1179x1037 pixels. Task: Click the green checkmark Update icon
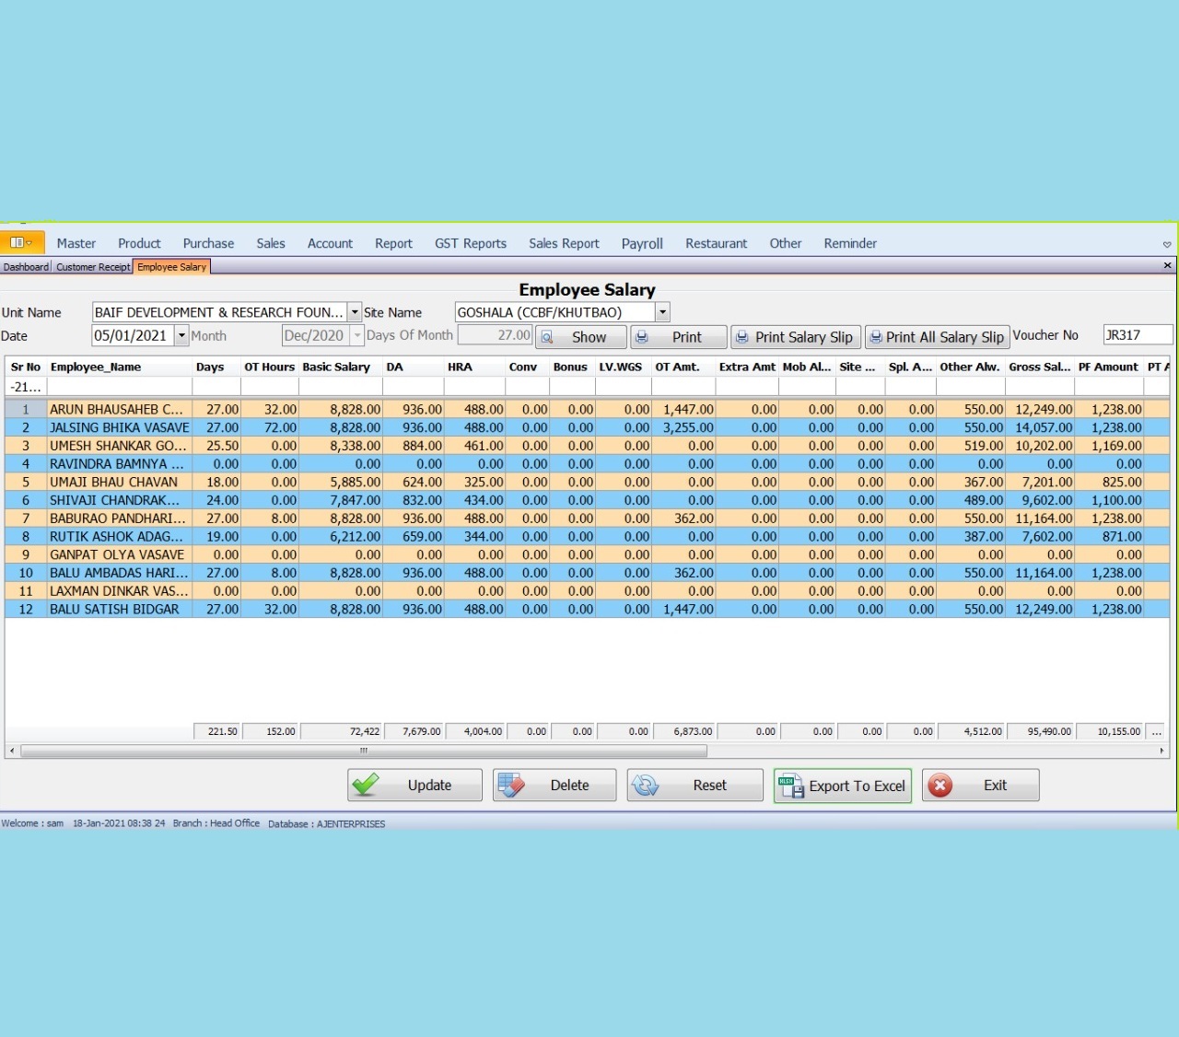[x=367, y=785]
